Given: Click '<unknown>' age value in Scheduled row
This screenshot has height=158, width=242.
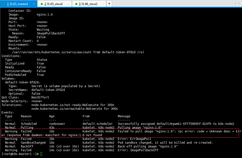Looking at the screenshot, I should pyautogui.click(x=57, y=124).
